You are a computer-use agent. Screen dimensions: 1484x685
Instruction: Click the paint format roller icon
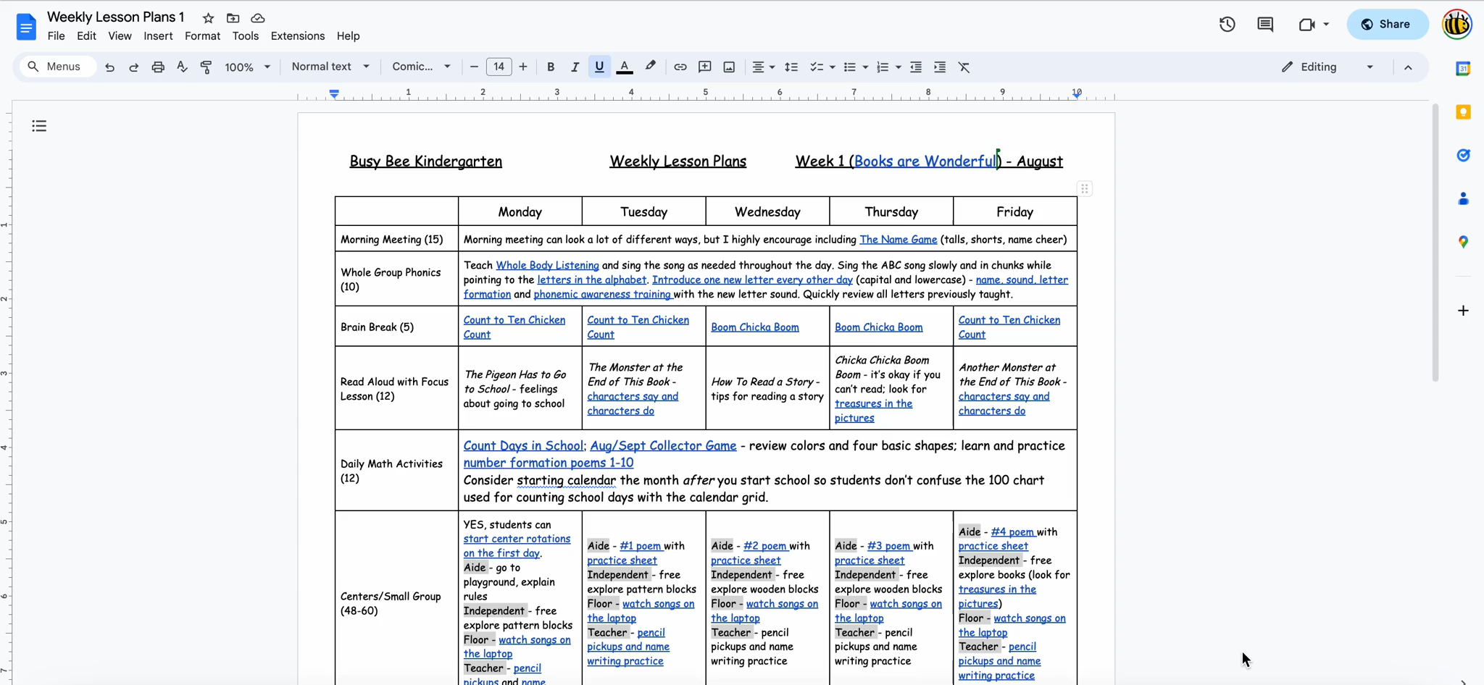(x=206, y=67)
